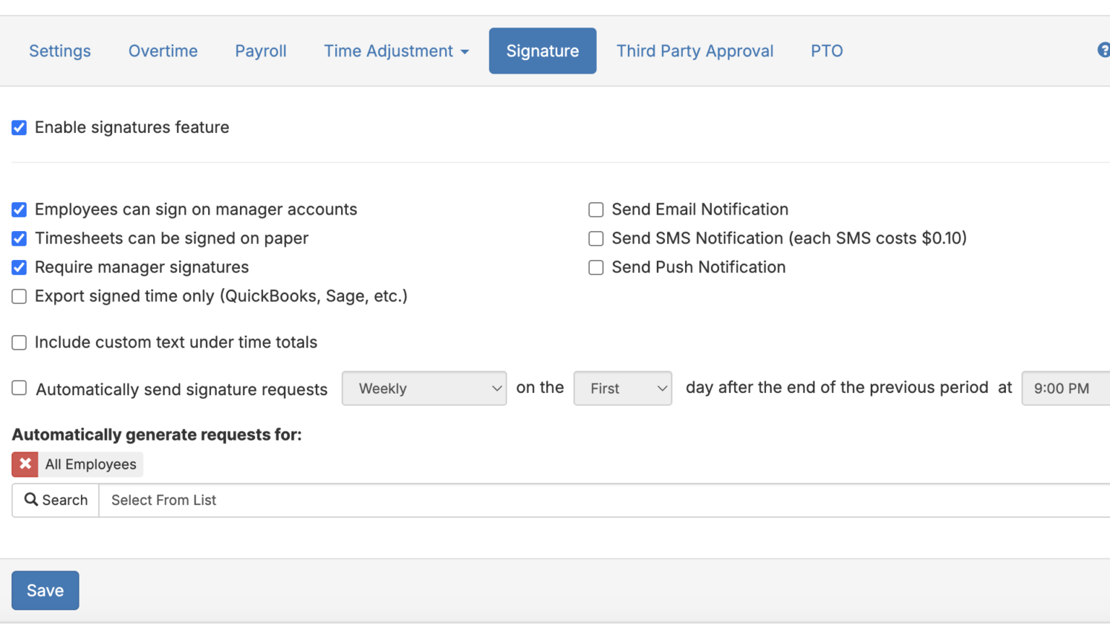
Task: Enable Export signed time only option
Action: (x=20, y=297)
